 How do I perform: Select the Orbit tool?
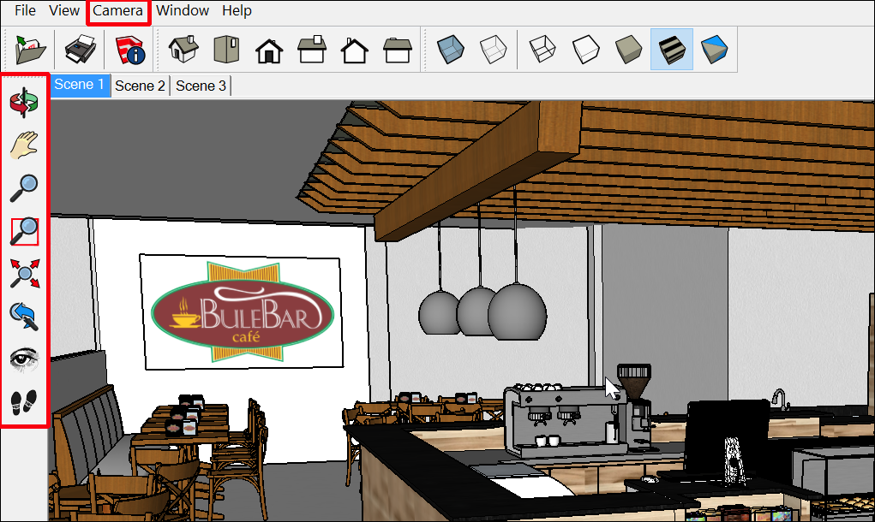(24, 101)
